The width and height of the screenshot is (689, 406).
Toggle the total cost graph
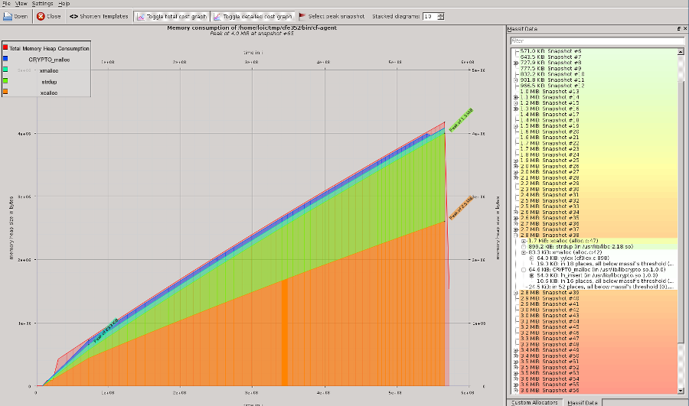coord(171,16)
